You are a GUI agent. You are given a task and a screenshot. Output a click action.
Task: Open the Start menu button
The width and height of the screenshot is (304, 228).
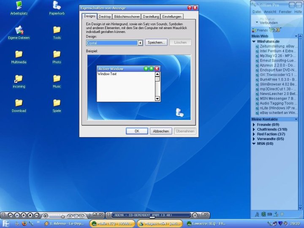(6, 223)
